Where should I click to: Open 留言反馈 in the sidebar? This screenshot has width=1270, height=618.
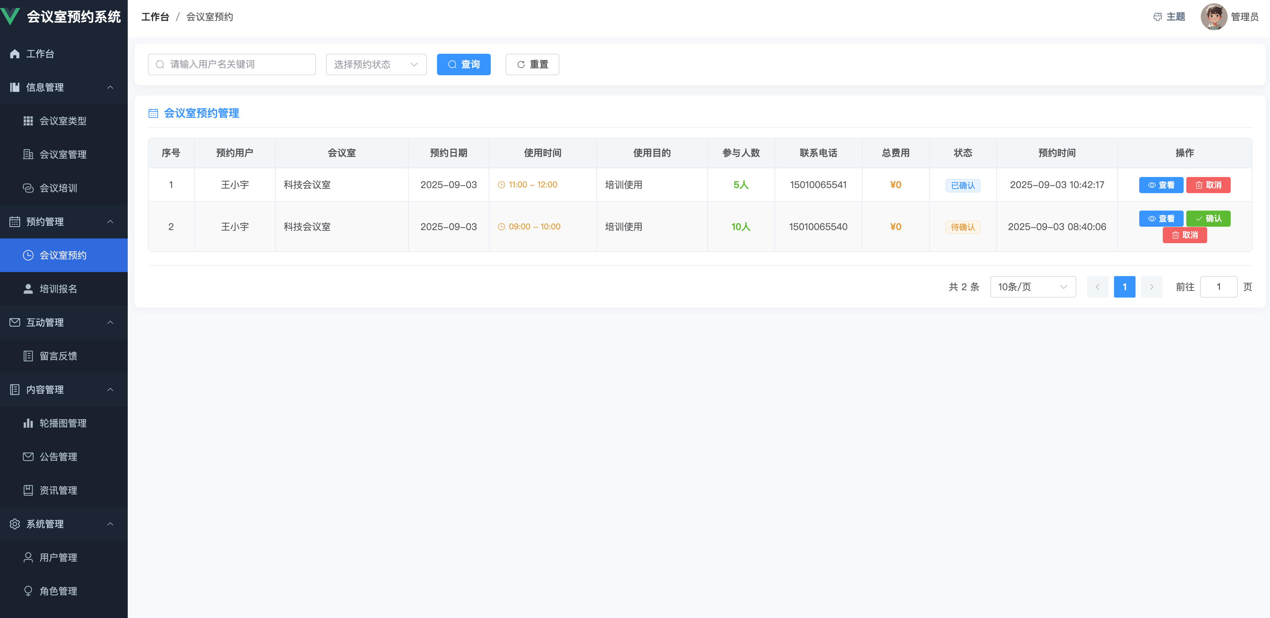(58, 356)
